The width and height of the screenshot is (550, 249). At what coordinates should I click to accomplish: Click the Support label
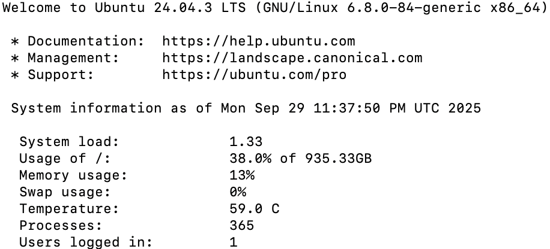click(61, 75)
